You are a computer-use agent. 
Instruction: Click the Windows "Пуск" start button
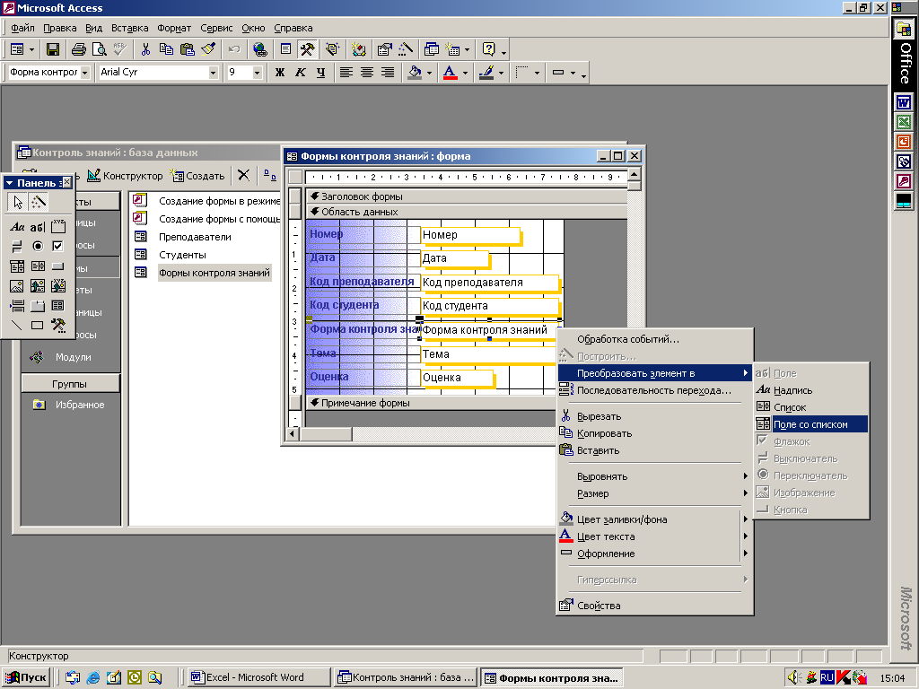click(26, 678)
